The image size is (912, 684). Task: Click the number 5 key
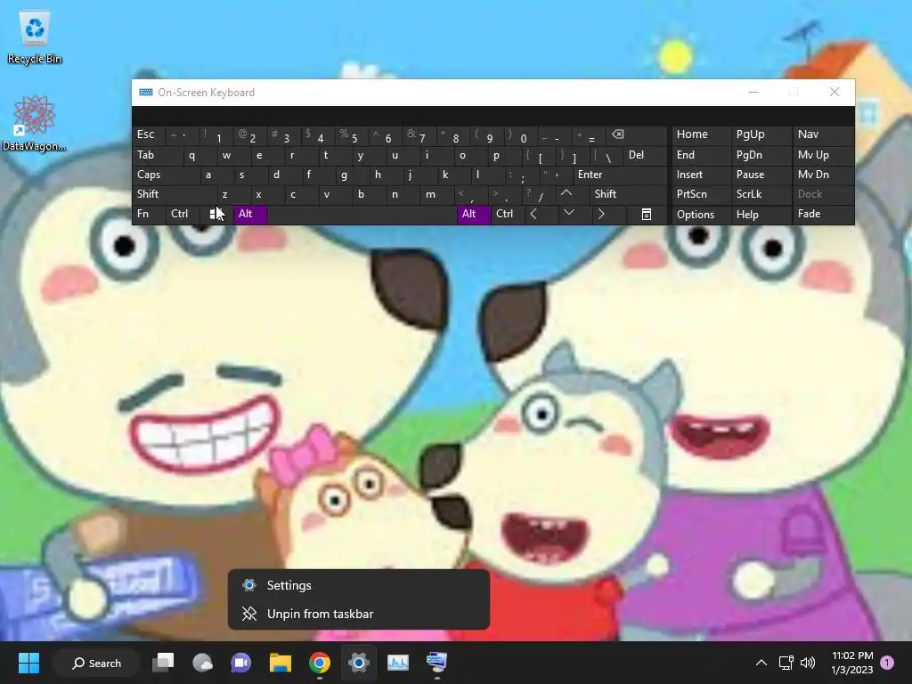(x=351, y=135)
